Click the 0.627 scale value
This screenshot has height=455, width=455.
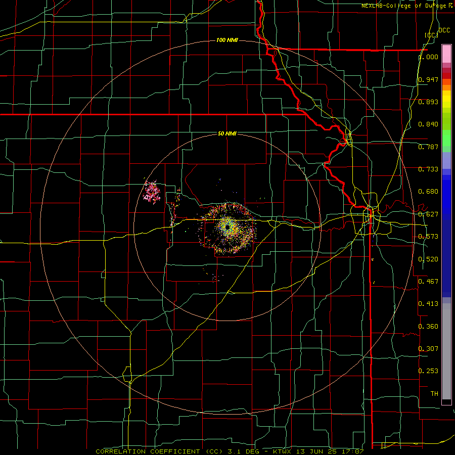[x=428, y=214]
